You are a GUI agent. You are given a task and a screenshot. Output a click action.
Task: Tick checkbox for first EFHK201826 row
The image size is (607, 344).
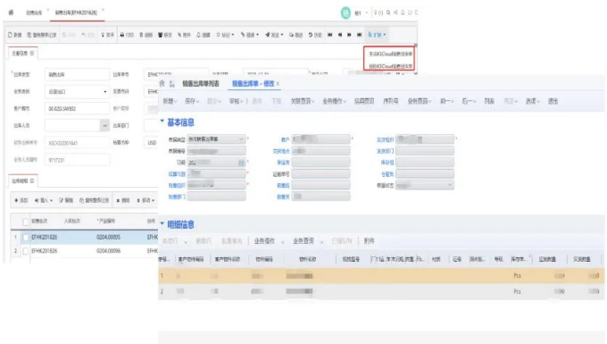[x=26, y=237]
